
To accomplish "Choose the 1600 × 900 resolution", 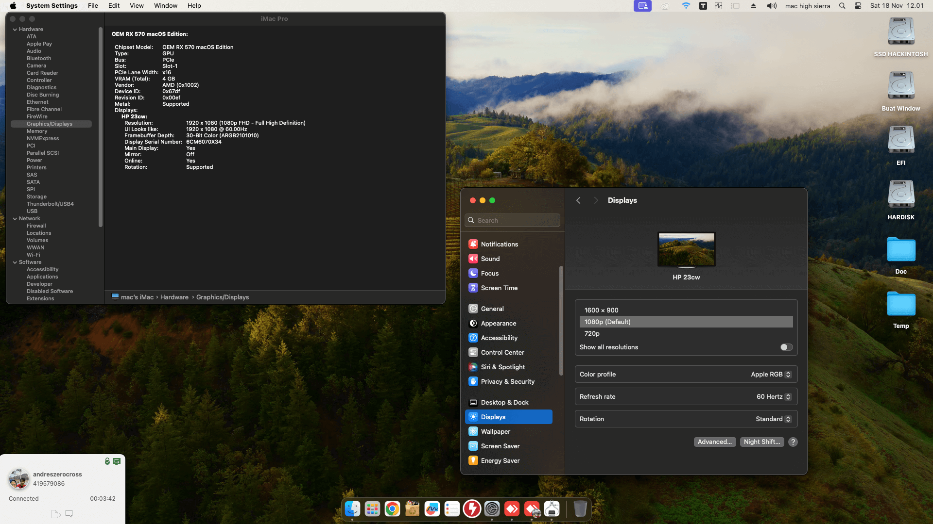I will pos(686,310).
